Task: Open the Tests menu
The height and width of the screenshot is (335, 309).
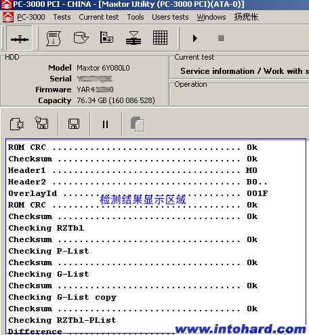Action: pos(62,17)
